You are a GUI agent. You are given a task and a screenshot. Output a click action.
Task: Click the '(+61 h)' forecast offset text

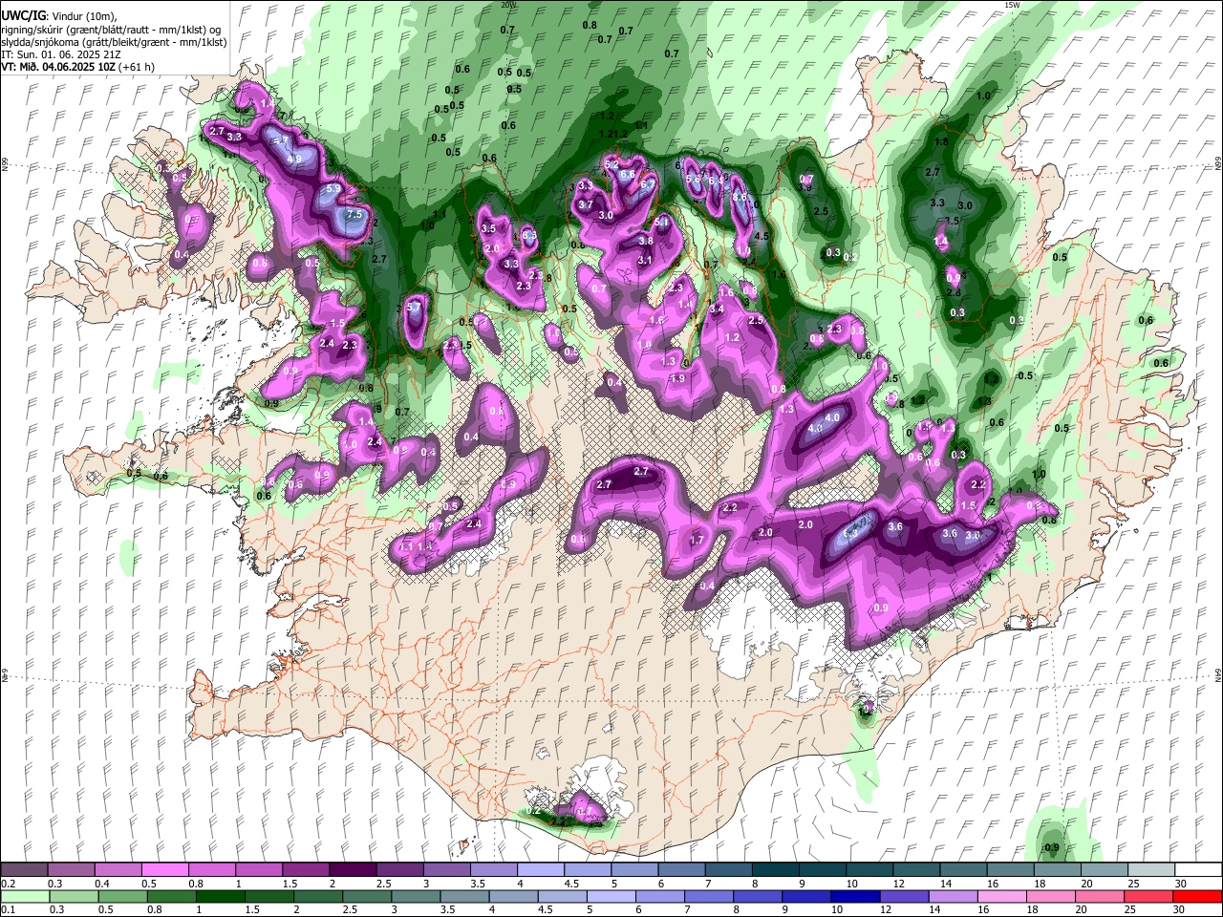pos(138,67)
